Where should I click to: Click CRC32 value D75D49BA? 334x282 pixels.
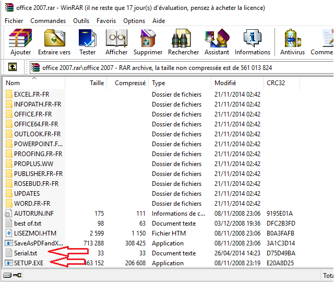(281, 253)
